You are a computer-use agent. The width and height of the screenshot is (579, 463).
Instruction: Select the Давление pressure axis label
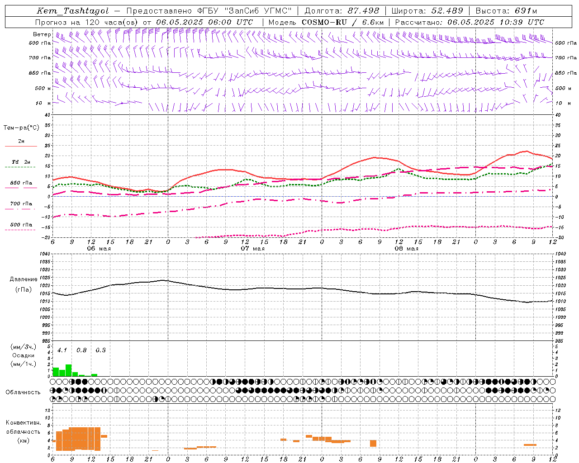pyautogui.click(x=24, y=279)
